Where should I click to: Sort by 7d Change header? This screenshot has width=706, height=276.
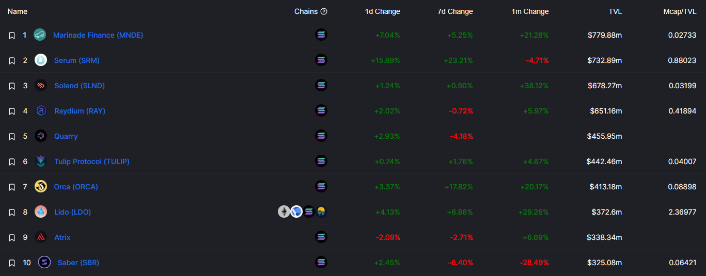tap(455, 11)
